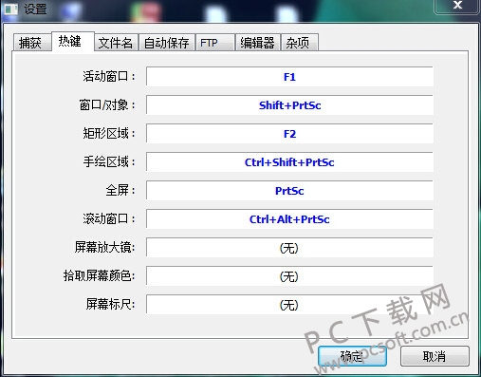Open the 文件名 tab

116,43
